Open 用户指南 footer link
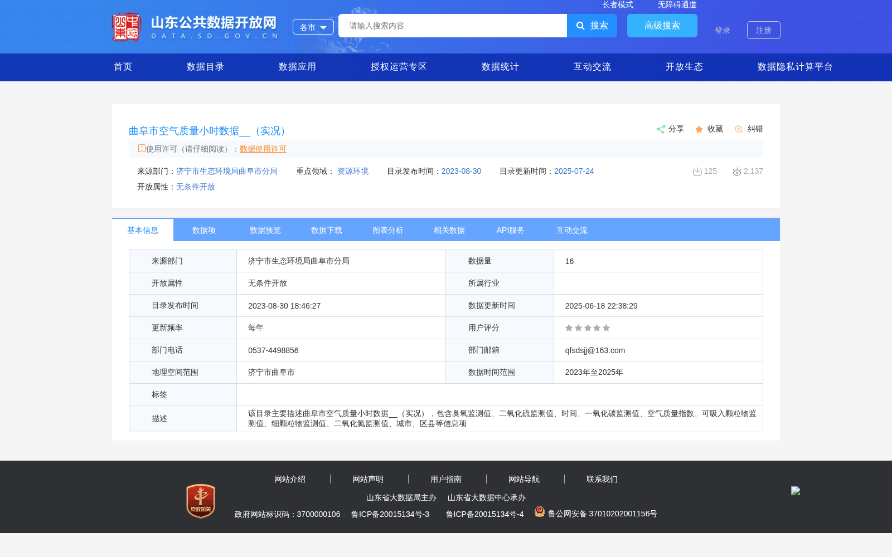Viewport: 892px width, 557px height. (446, 479)
